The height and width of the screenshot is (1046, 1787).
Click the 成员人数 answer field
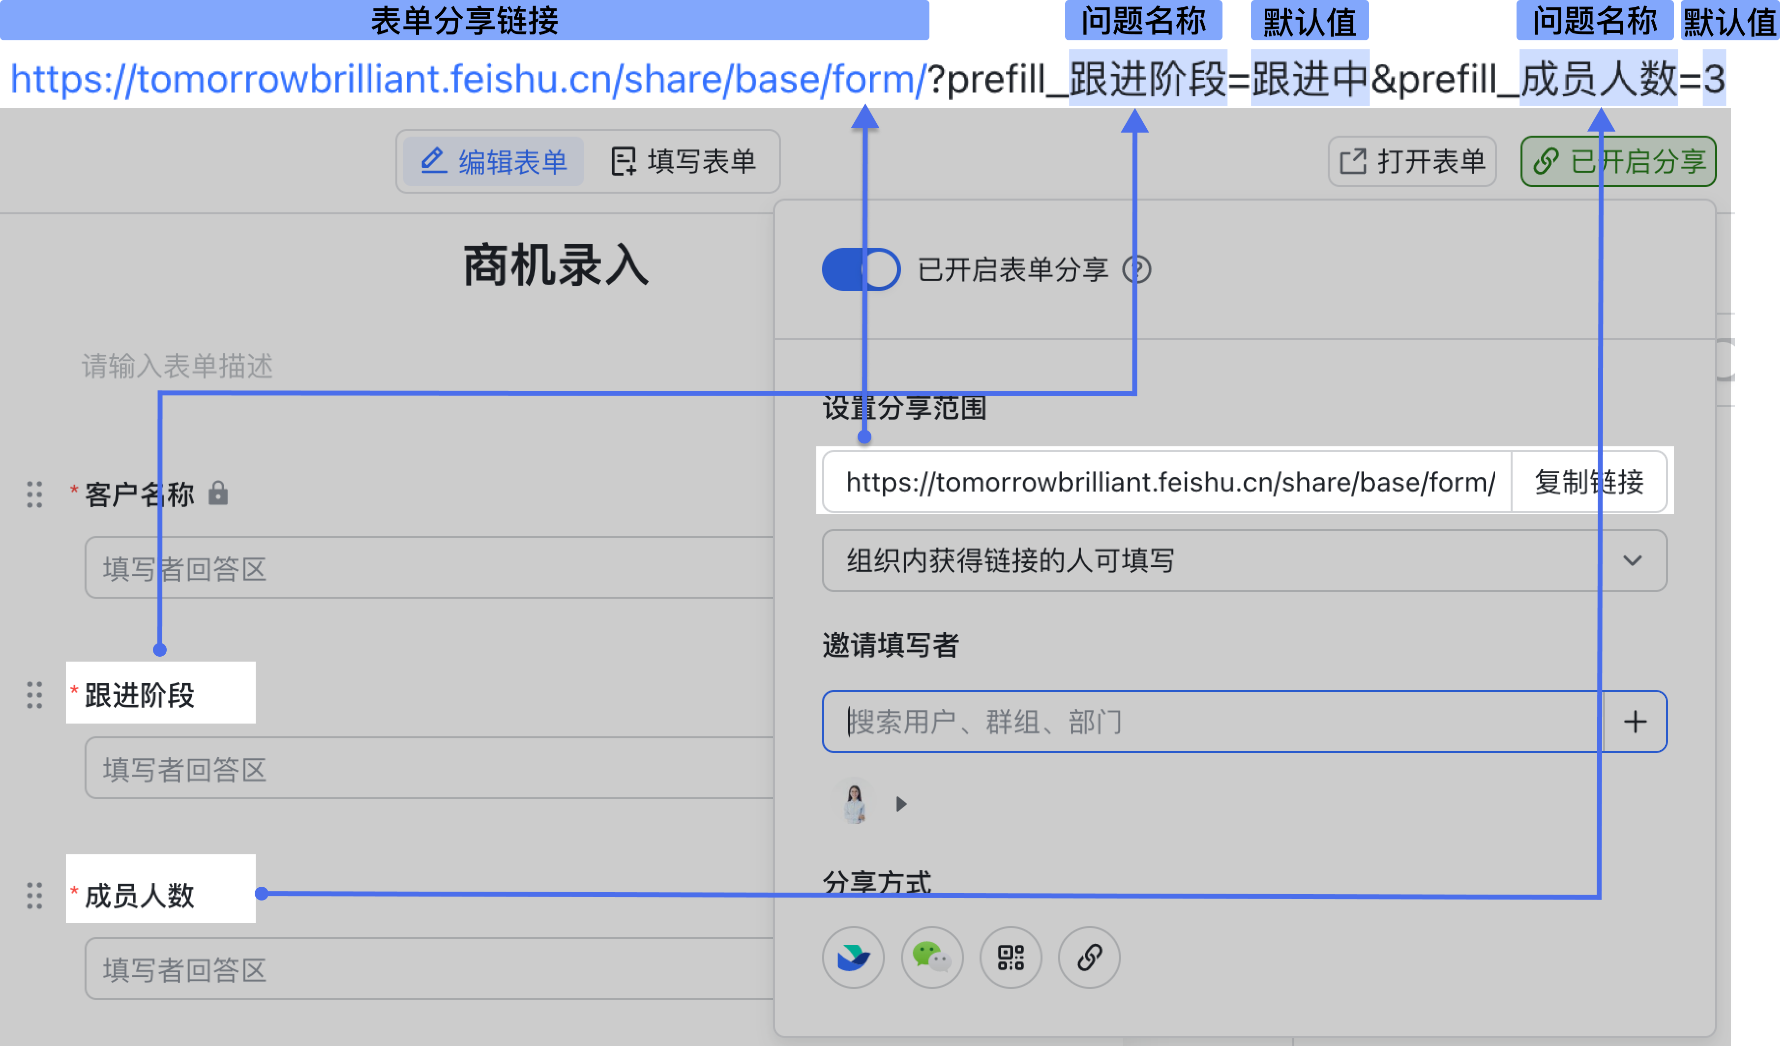point(430,969)
